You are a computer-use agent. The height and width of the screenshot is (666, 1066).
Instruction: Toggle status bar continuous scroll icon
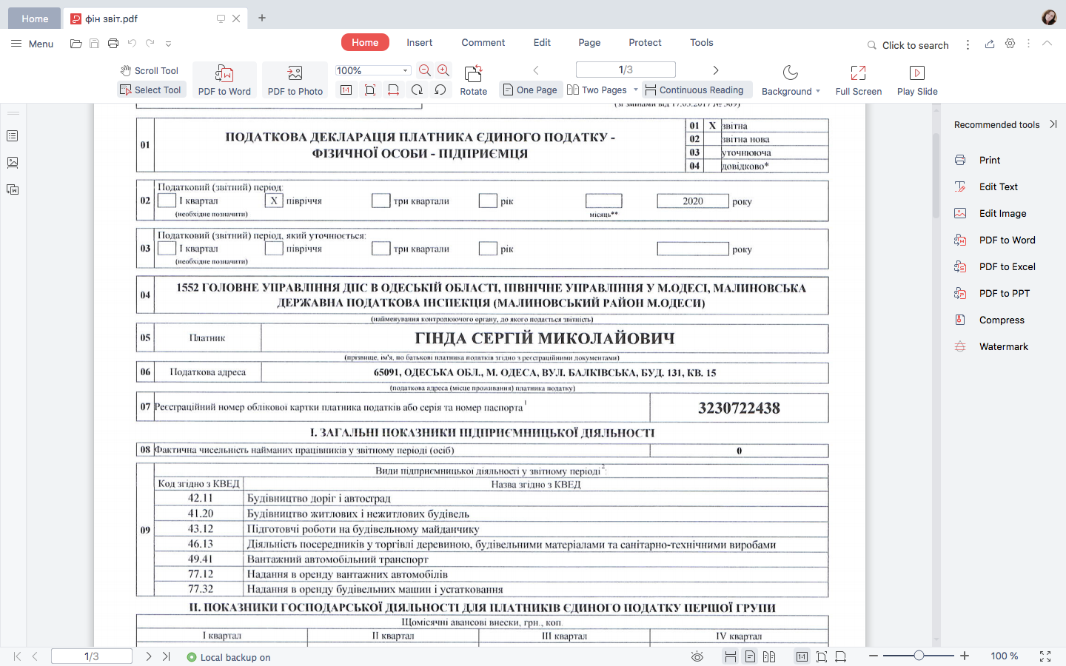731,656
